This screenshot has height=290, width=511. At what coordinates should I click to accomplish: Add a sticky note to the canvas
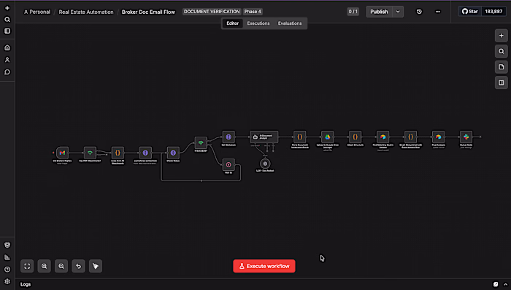[502, 67]
